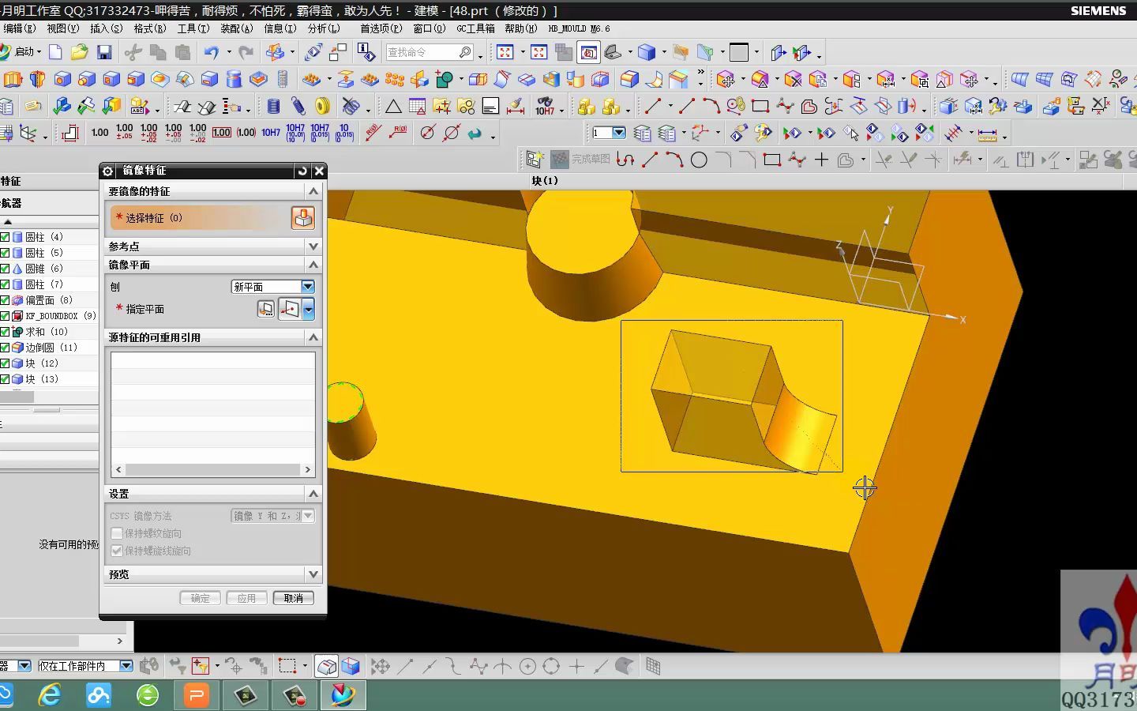The height and width of the screenshot is (711, 1137).
Task: Open the 格式(R) menu
Action: point(149,28)
